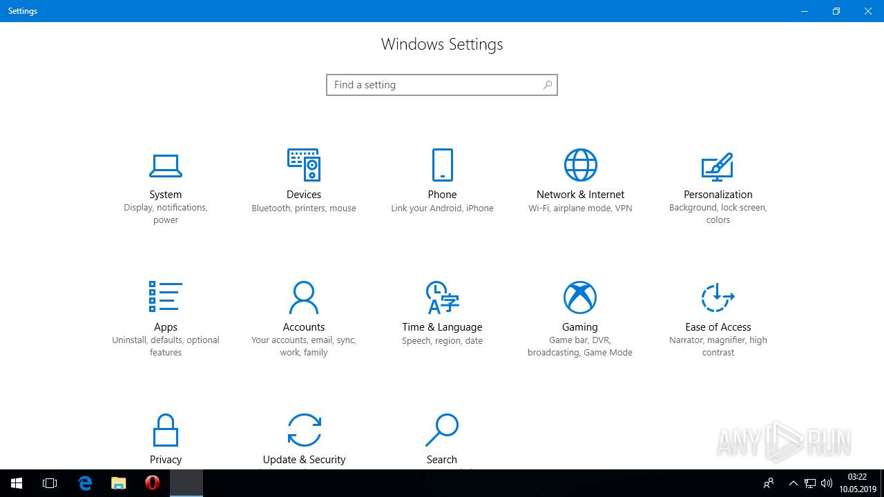Open the Privacy padlock icon
Screen dimensions: 884x497
pos(166,430)
